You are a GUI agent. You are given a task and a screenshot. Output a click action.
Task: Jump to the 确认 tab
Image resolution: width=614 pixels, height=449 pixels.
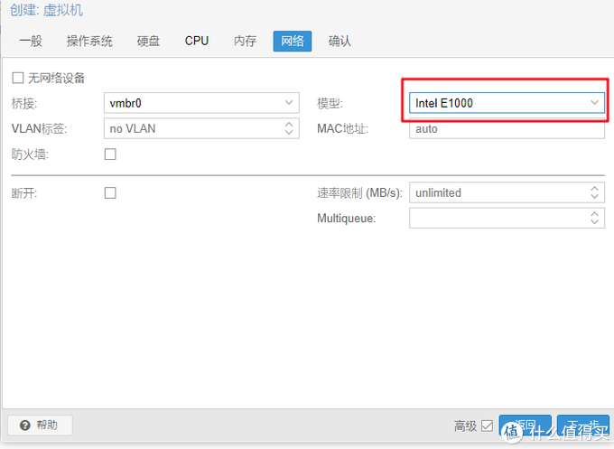340,41
